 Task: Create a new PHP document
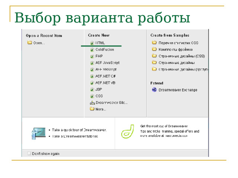[x=99, y=56]
